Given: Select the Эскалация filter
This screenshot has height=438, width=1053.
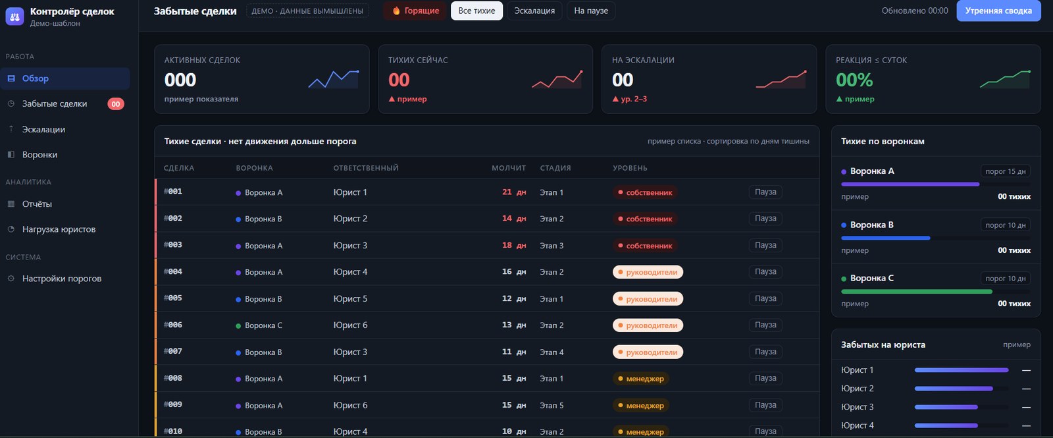Looking at the screenshot, I should click(534, 11).
